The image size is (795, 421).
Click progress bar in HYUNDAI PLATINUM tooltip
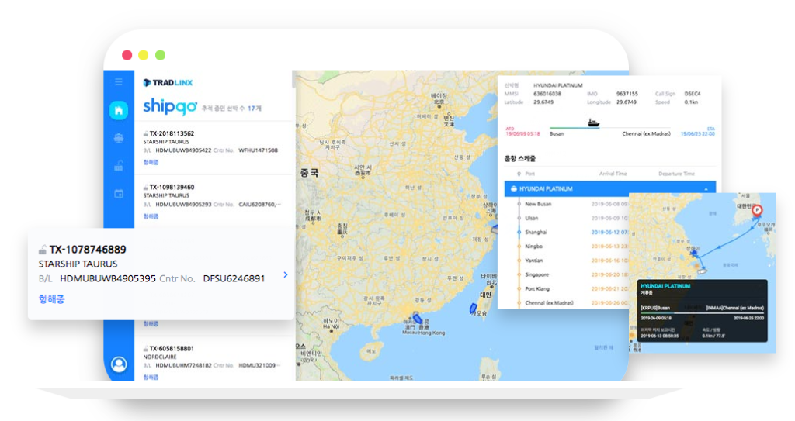tap(702, 313)
